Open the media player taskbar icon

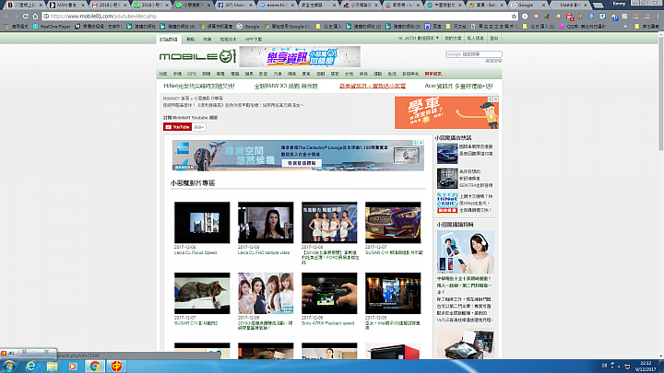73,367
